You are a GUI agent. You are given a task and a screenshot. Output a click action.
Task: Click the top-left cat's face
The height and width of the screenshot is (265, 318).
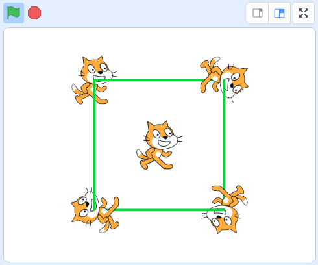(97, 70)
